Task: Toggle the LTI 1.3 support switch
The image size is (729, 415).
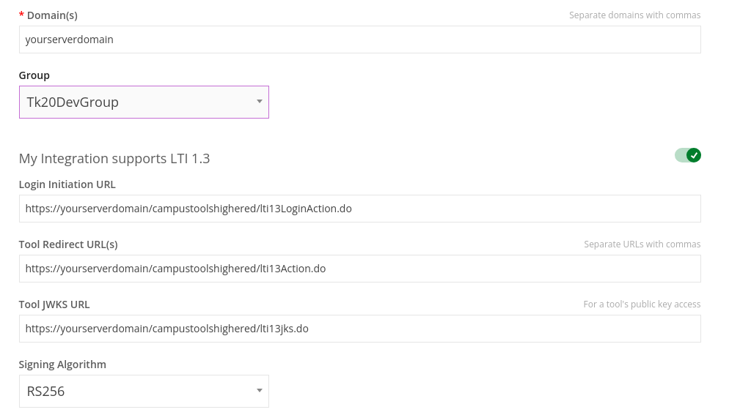Action: 688,155
